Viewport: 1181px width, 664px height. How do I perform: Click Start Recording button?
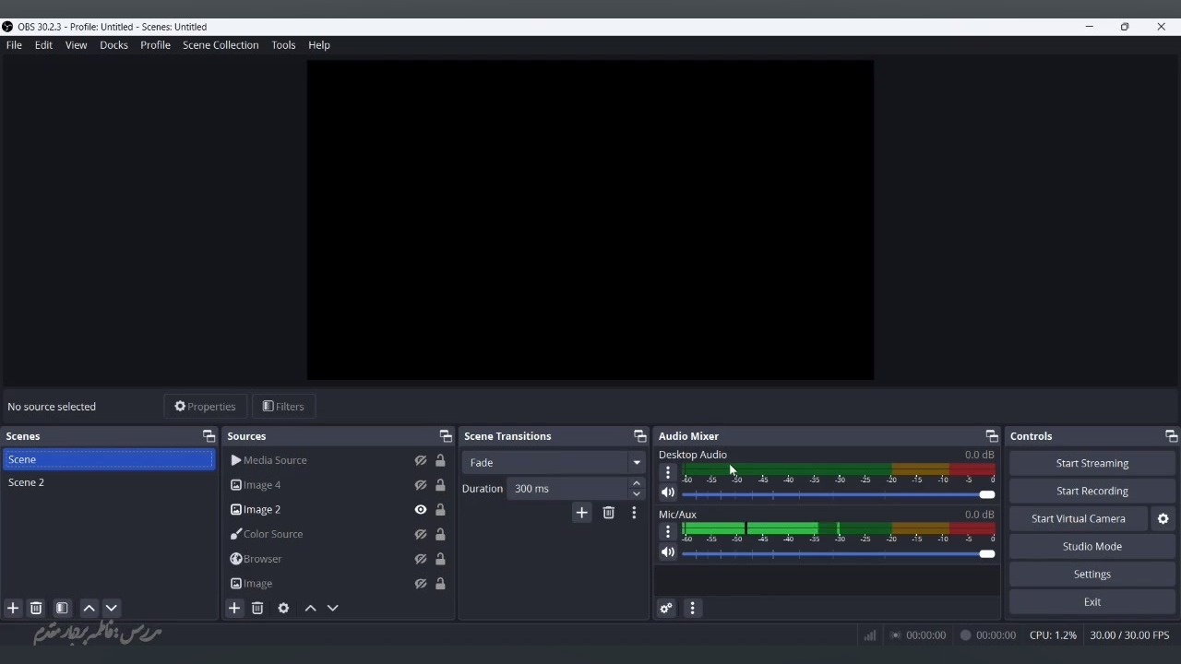click(1092, 492)
